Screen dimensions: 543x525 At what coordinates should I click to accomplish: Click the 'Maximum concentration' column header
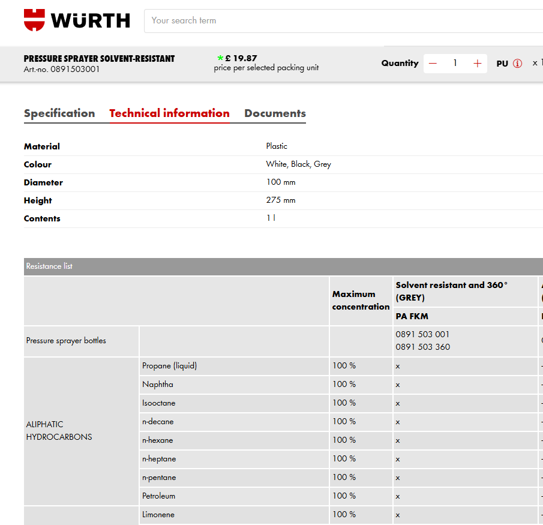[361, 300]
